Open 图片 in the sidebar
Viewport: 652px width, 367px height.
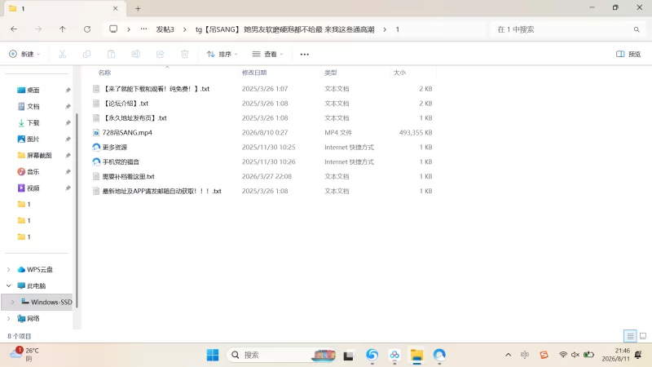pos(33,139)
